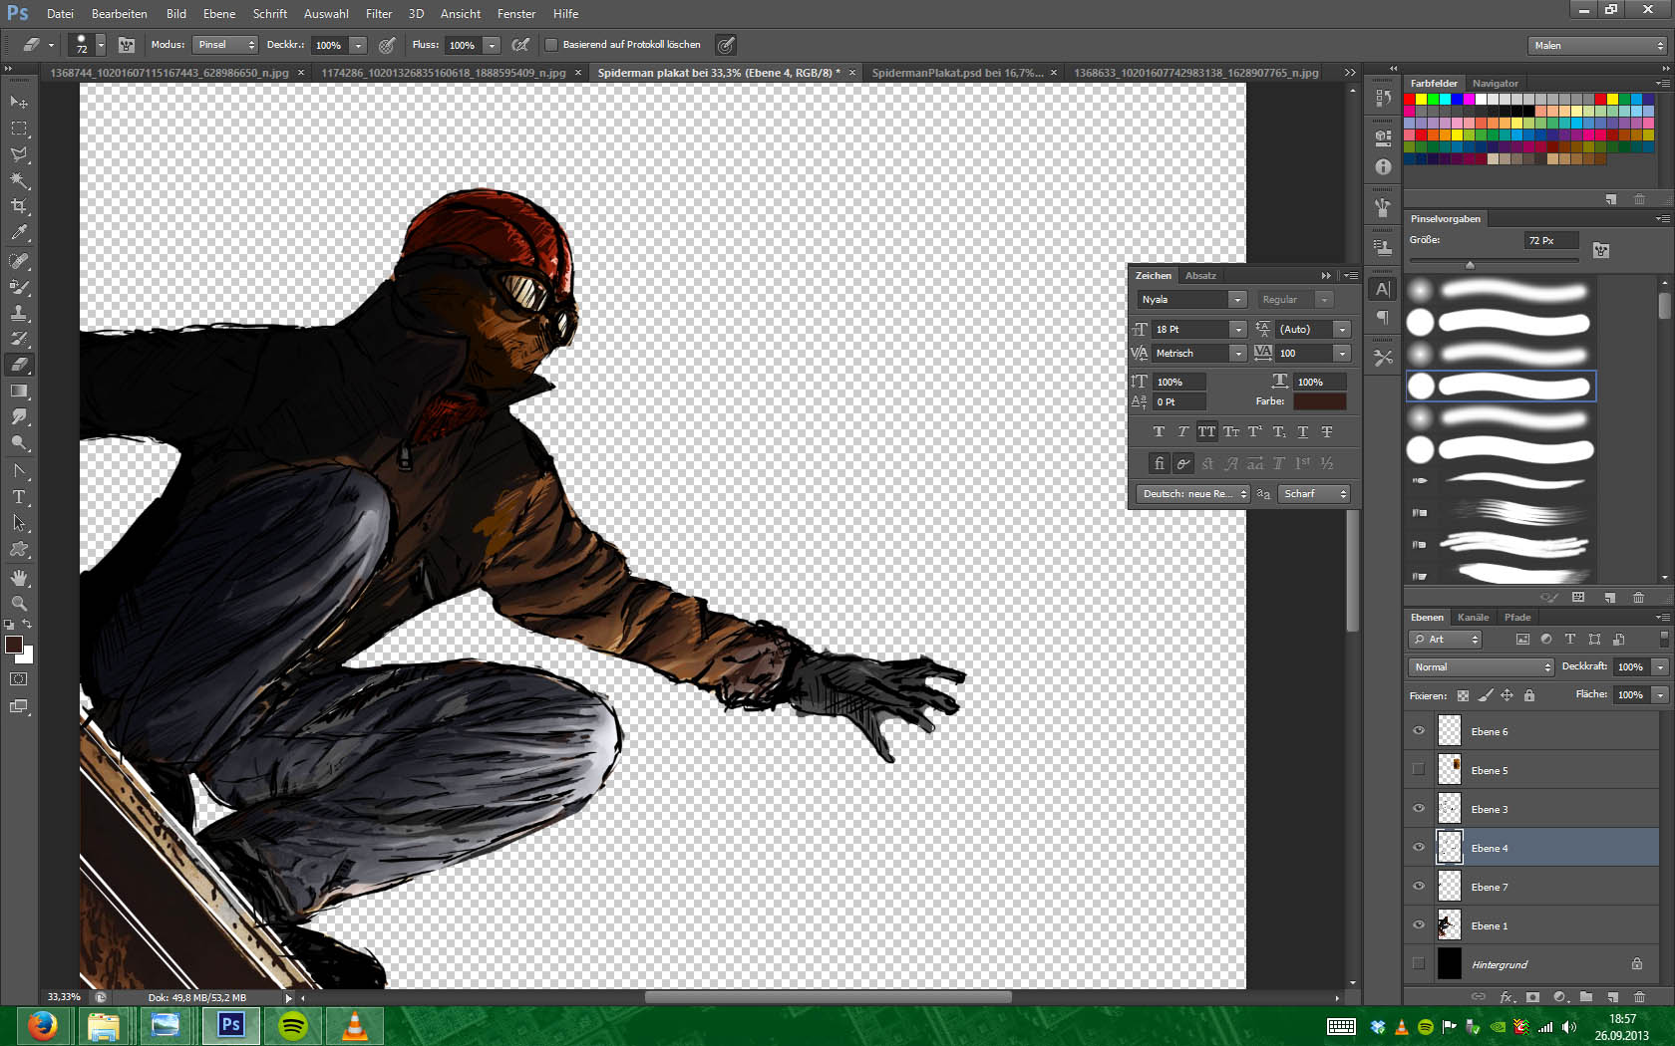Switch to the Absatz tab
Image resolution: width=1675 pixels, height=1046 pixels.
point(1200,276)
